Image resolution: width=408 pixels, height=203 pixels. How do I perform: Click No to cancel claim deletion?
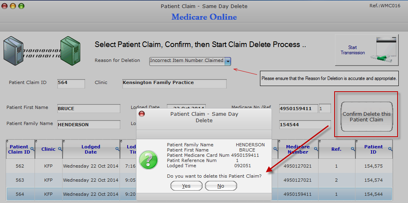point(221,186)
